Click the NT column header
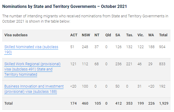Image resolution: width=174 pixels, height=112 pixels. coord(97,35)
